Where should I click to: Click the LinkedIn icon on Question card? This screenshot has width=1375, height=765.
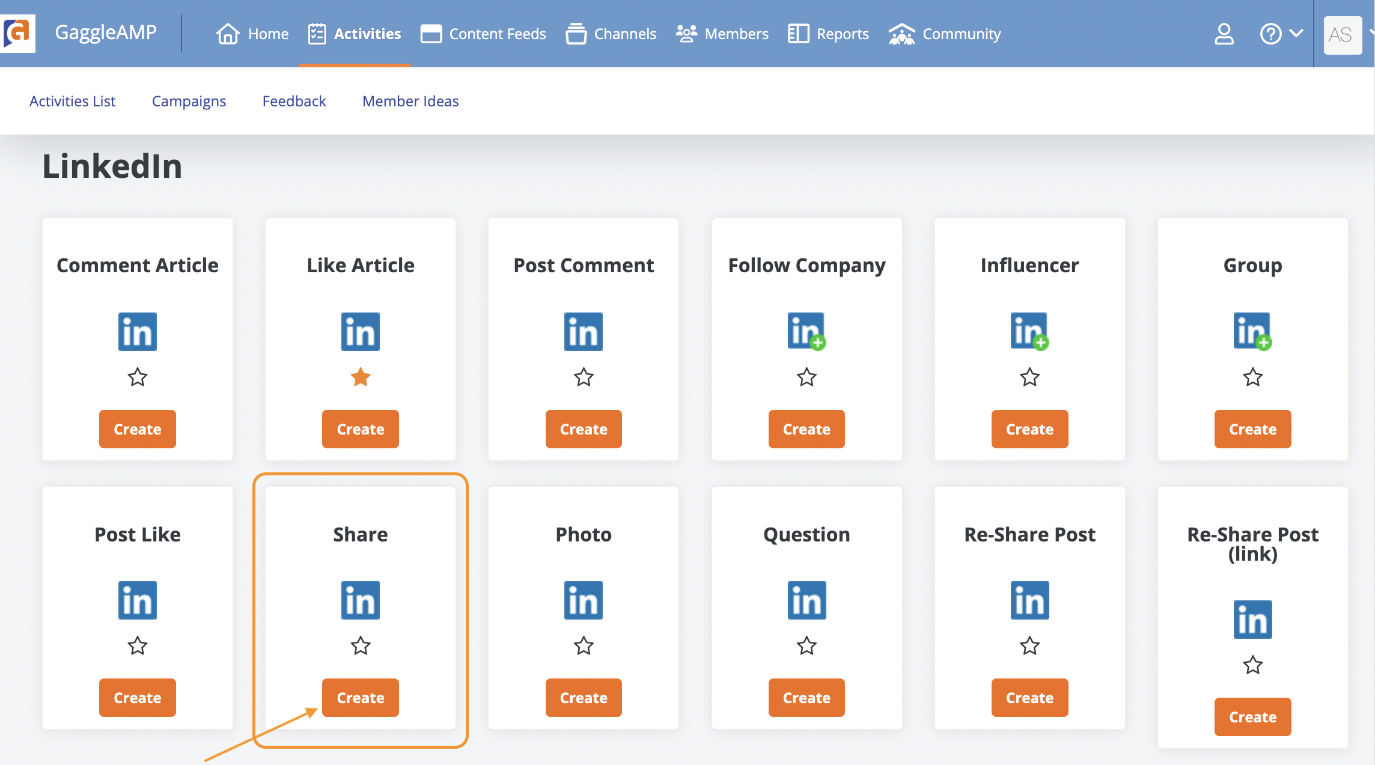click(x=806, y=600)
